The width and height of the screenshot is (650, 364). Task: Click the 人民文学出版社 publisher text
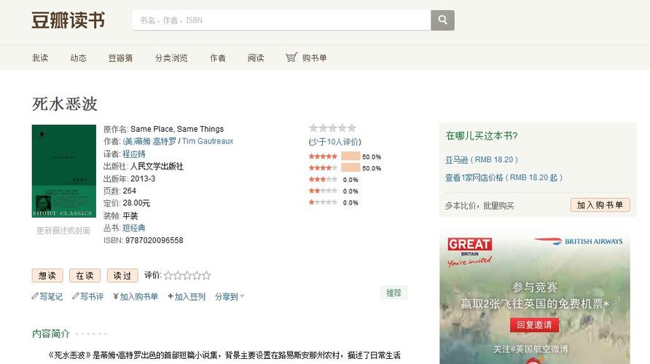tap(157, 166)
